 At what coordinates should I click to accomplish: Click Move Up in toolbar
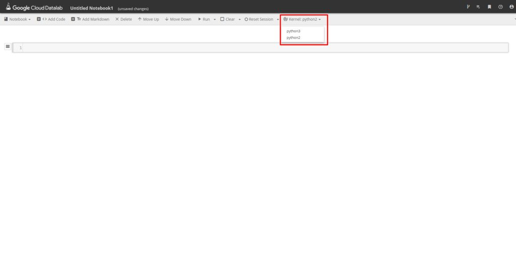pos(148,20)
